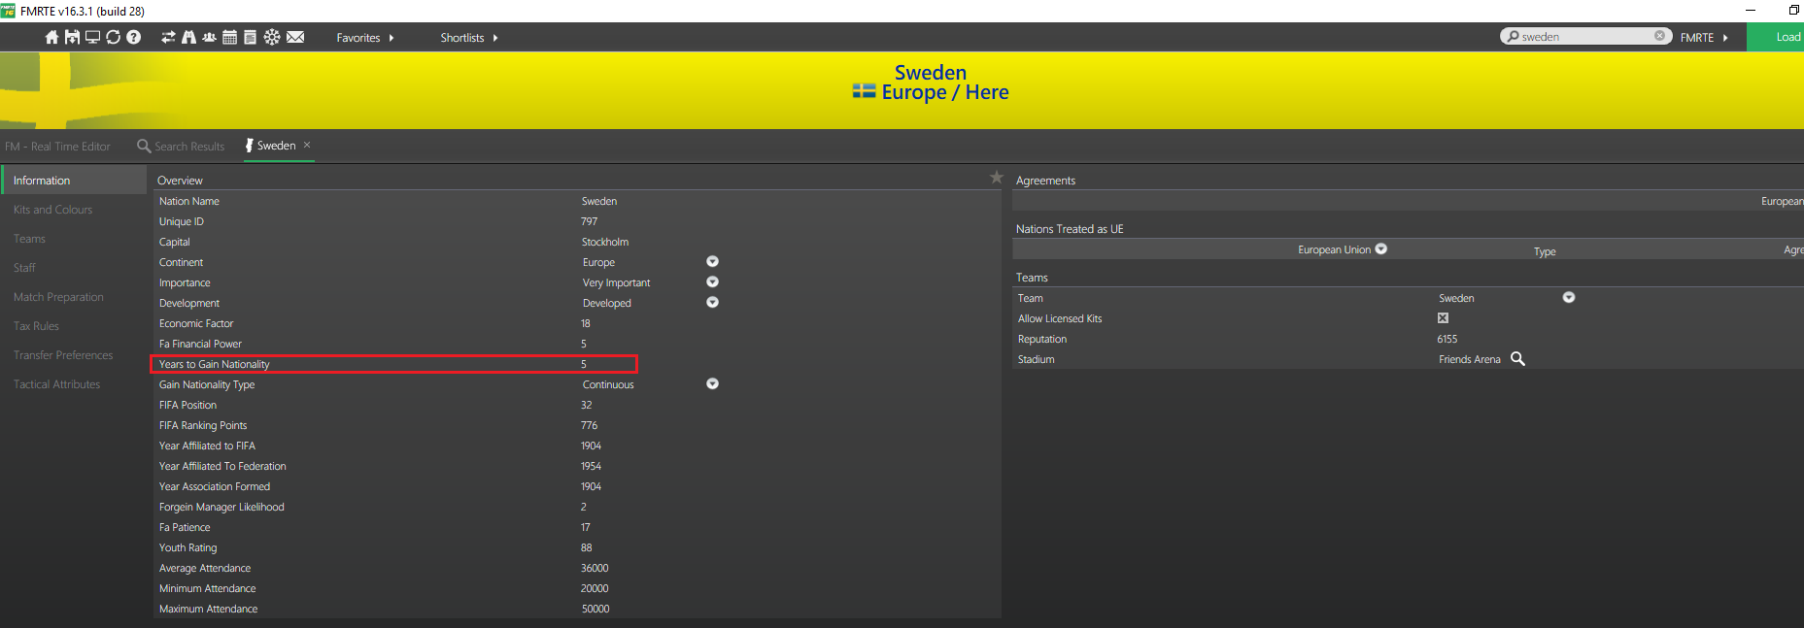Viewport: 1804px width, 628px height.
Task: Click the Friends Arena stadium link
Action: [x=1469, y=359]
